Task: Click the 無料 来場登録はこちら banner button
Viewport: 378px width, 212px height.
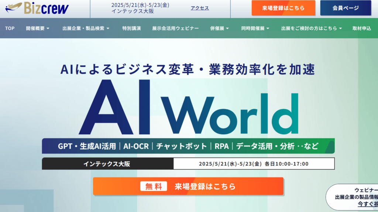Action: click(188, 186)
